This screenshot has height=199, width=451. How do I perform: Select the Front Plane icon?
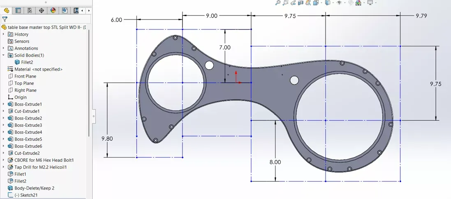pos(11,76)
